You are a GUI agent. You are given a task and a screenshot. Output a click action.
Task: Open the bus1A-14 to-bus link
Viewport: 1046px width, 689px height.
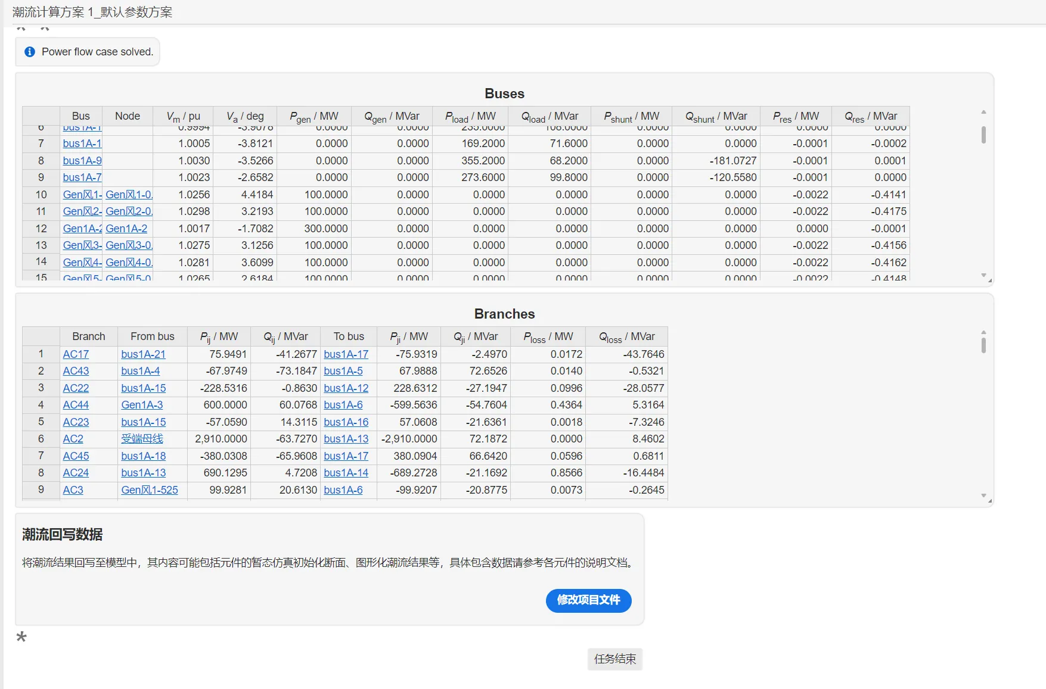[346, 473]
